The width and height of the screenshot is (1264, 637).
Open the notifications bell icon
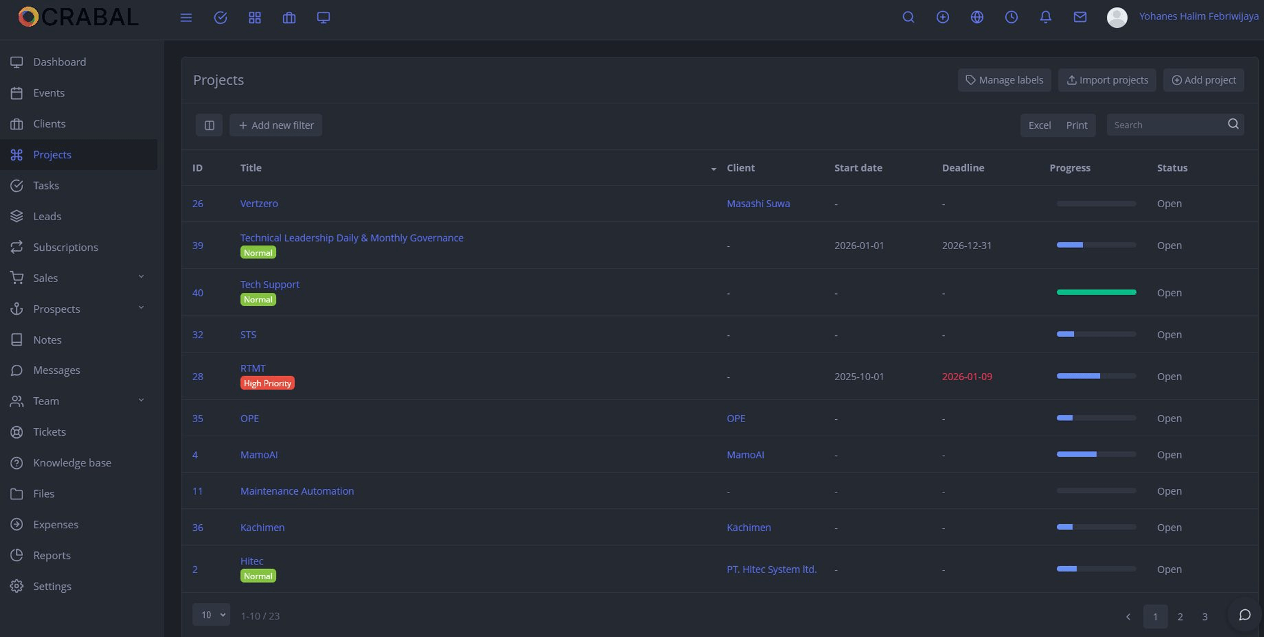[1045, 17]
